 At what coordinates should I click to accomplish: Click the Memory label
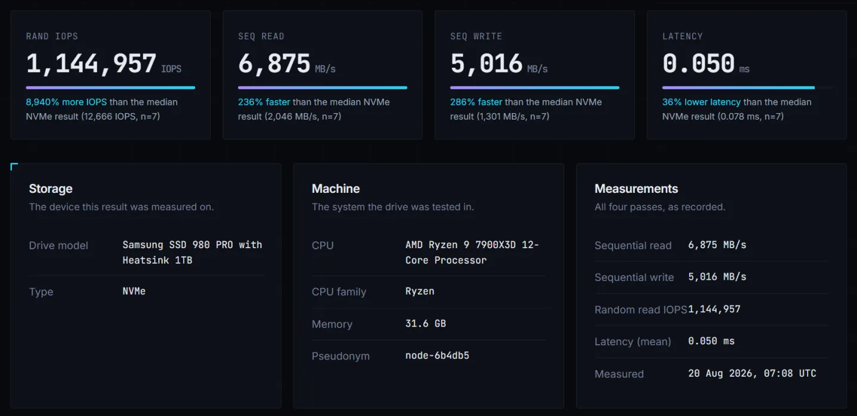(x=332, y=324)
